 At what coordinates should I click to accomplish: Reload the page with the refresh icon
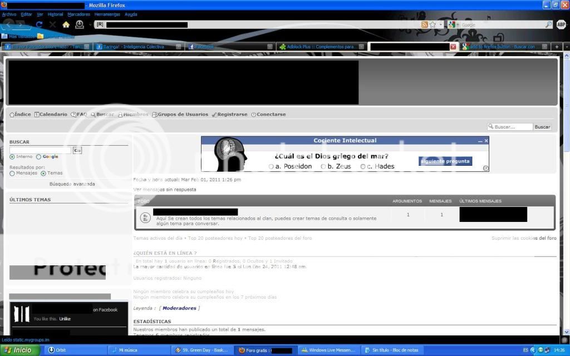(x=39, y=24)
